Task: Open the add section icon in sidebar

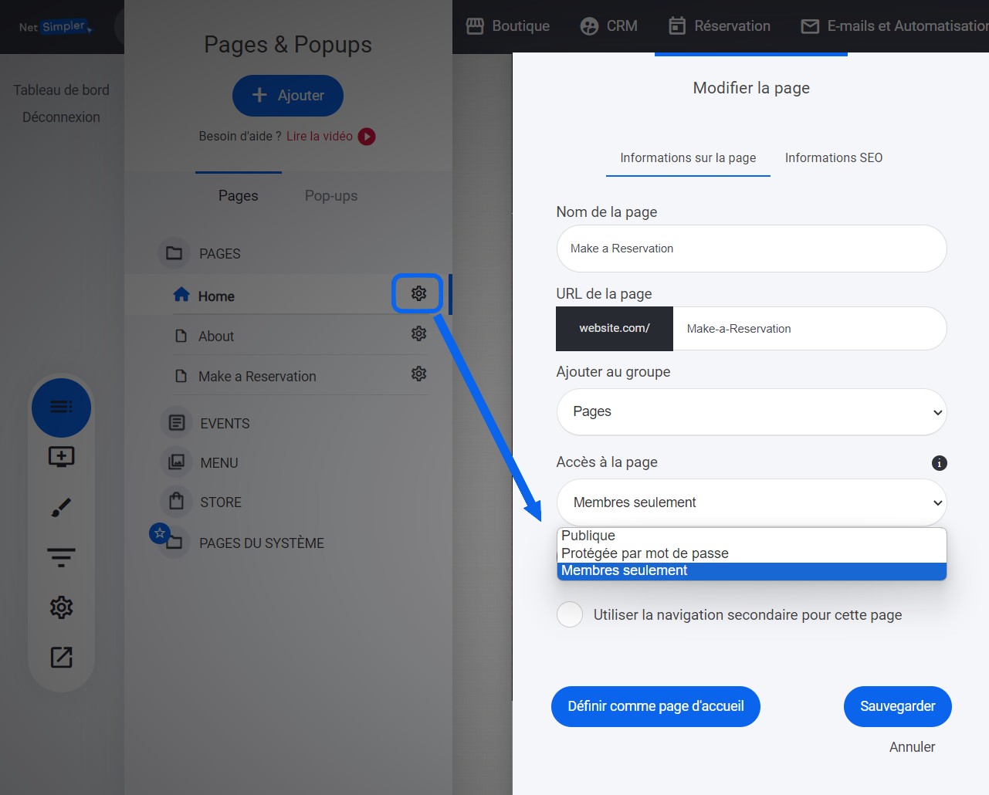Action: 61,457
